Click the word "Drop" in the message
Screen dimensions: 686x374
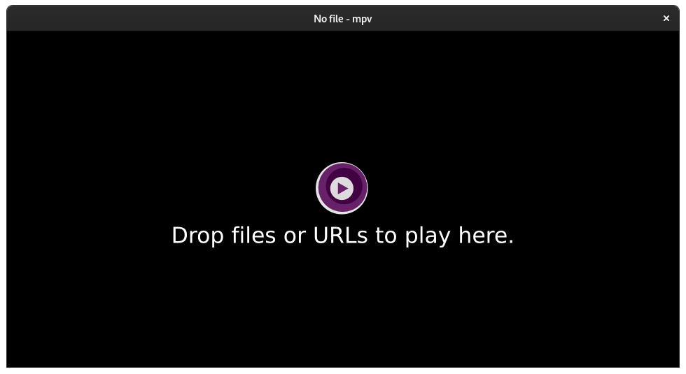(197, 236)
